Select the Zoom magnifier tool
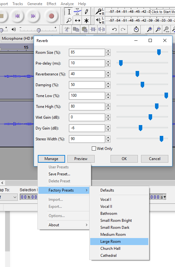 69,21
